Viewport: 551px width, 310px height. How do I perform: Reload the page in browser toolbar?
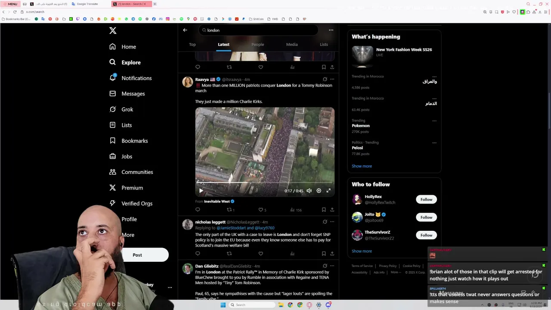pyautogui.click(x=15, y=12)
